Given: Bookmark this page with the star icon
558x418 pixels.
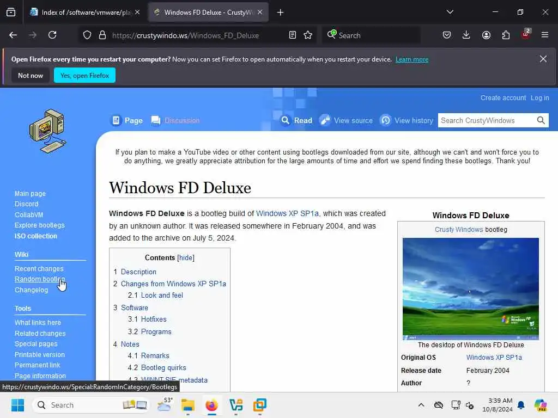Looking at the screenshot, I should tap(308, 35).
